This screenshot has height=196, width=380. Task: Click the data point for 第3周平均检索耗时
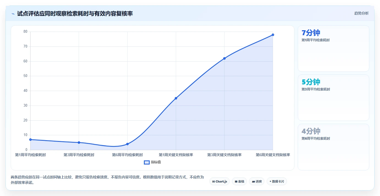(79, 142)
